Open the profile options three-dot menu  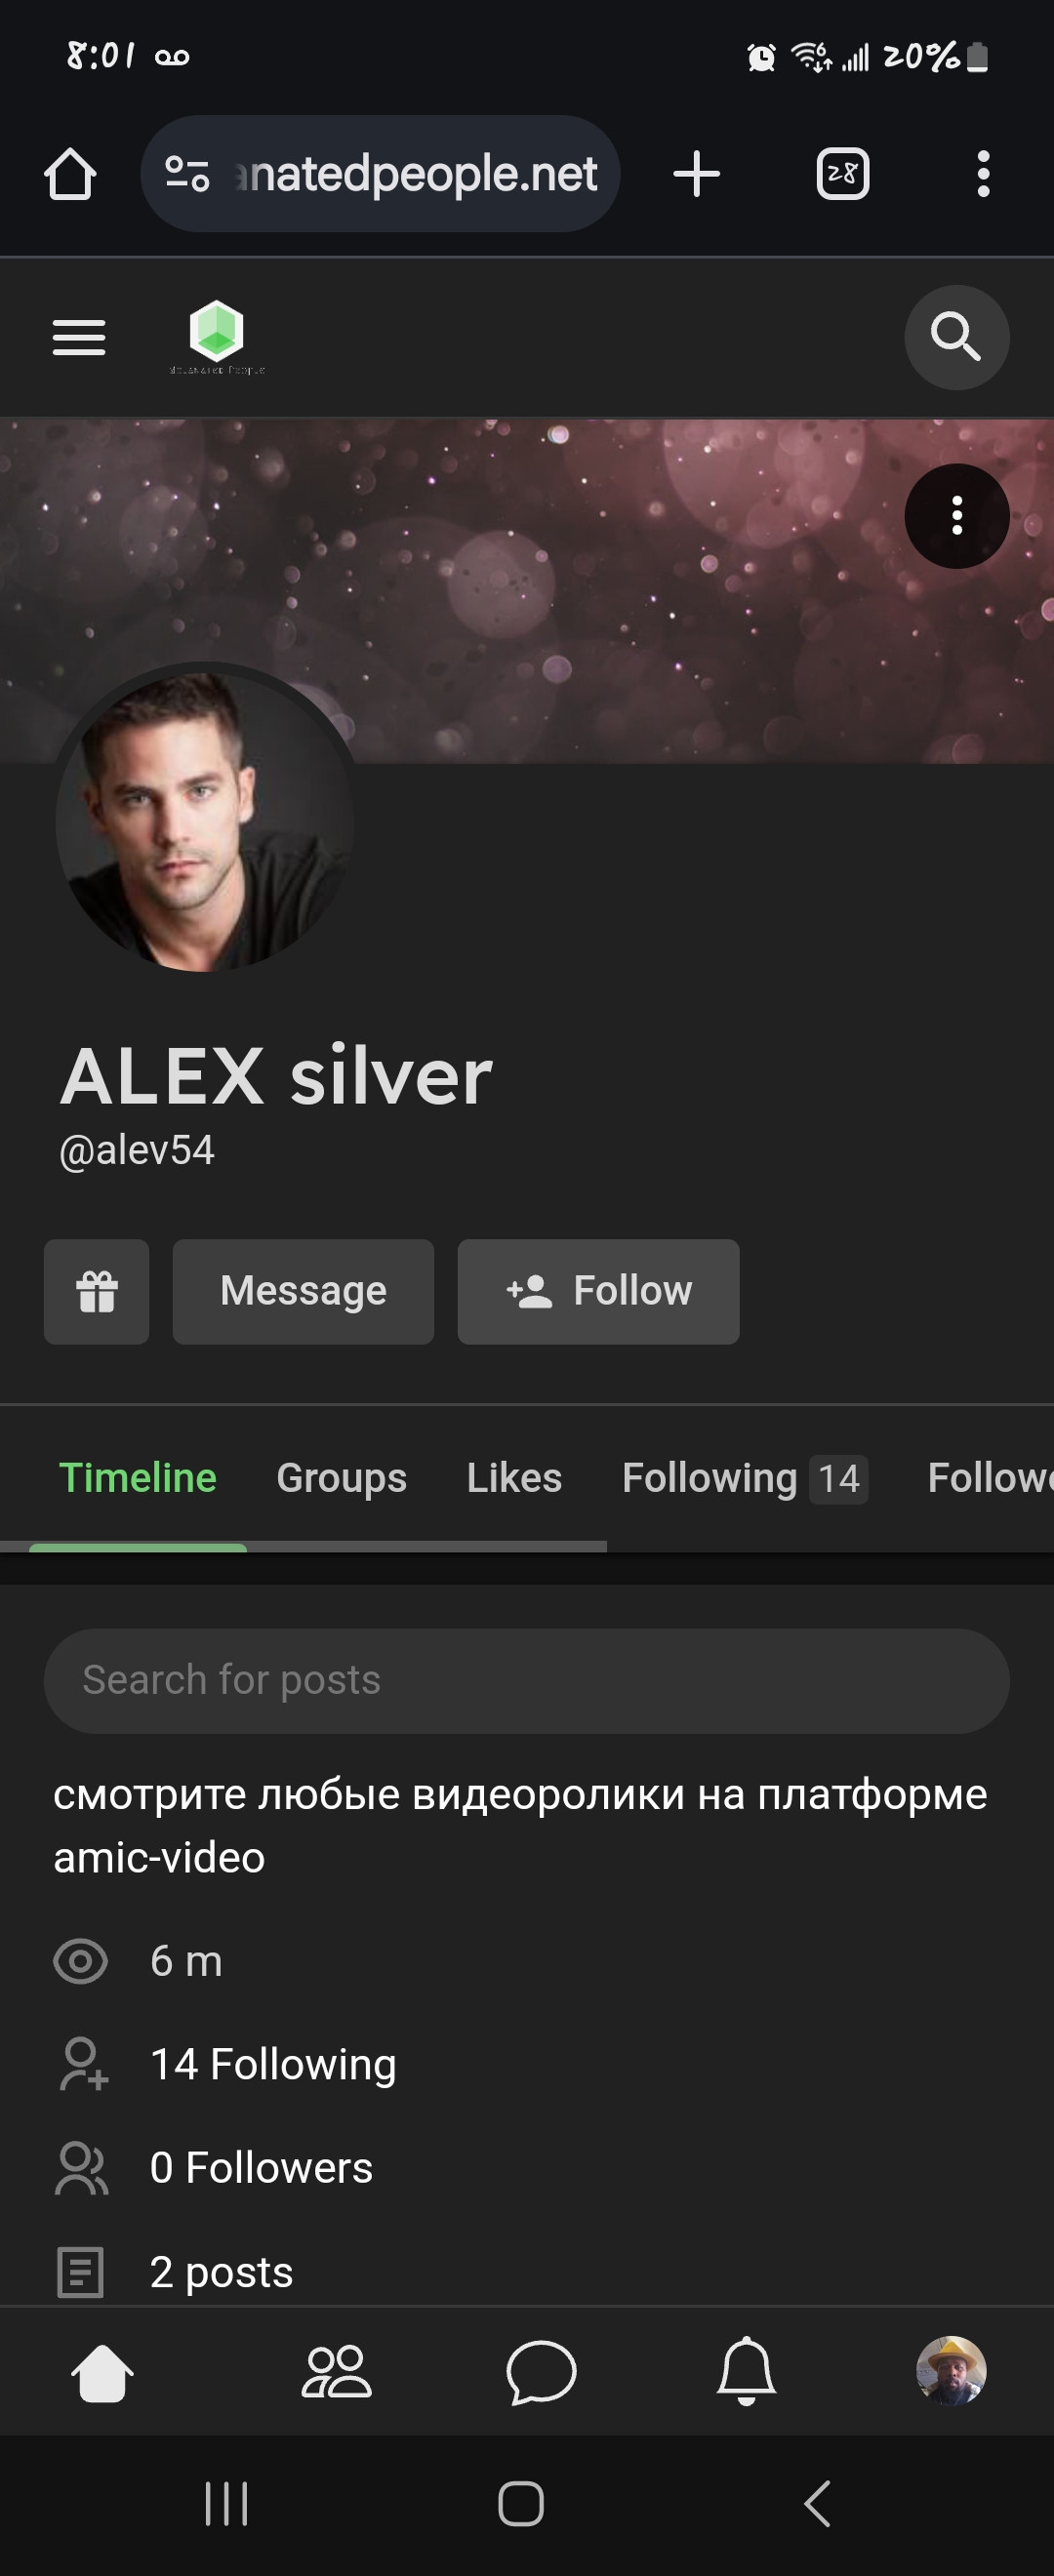pyautogui.click(x=956, y=516)
